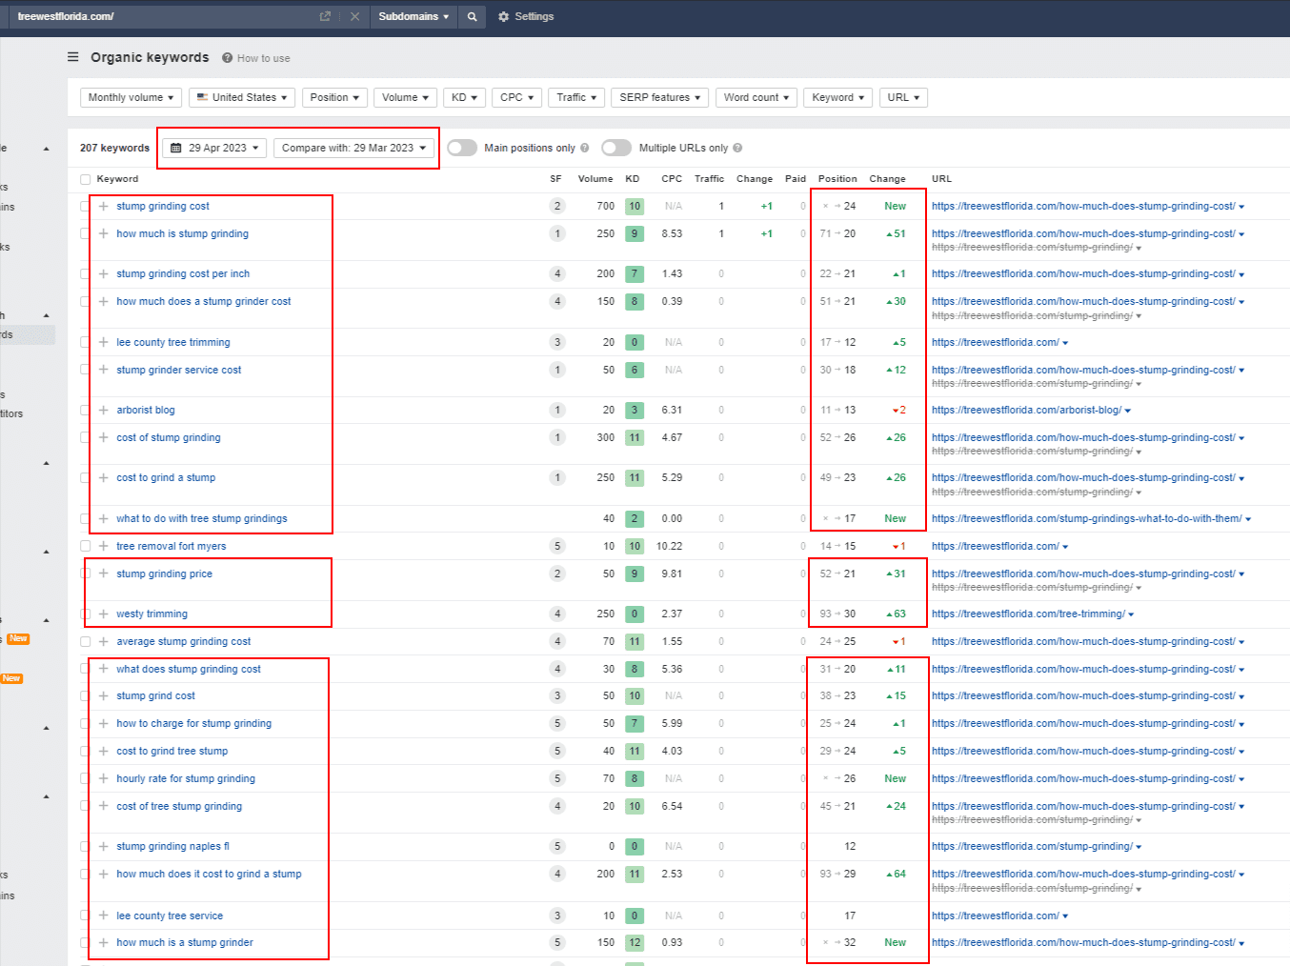Viewport: 1290px width, 966px height.
Task: Click the hamburger menu next to Organic keywords
Action: (73, 57)
